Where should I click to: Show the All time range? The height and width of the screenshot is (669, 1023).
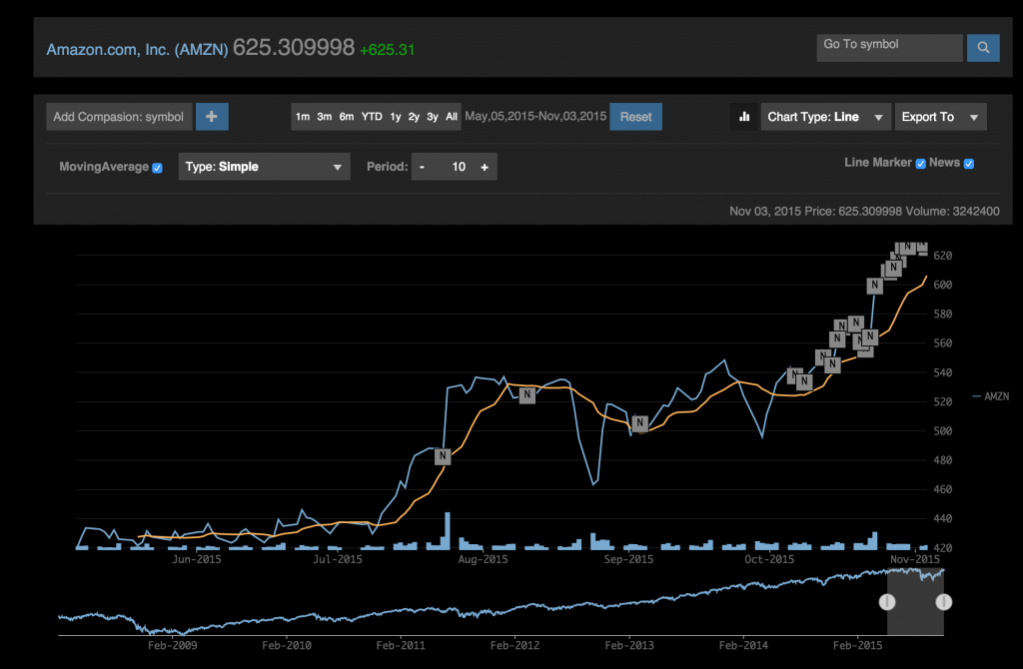tap(452, 117)
